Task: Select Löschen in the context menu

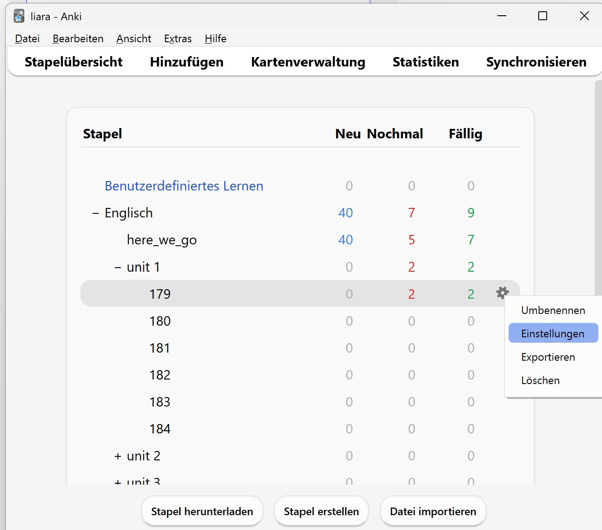Action: click(553, 380)
